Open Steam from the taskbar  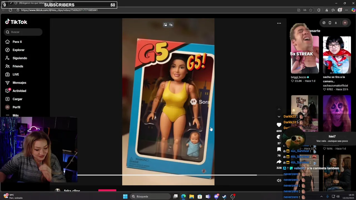tap(224, 197)
